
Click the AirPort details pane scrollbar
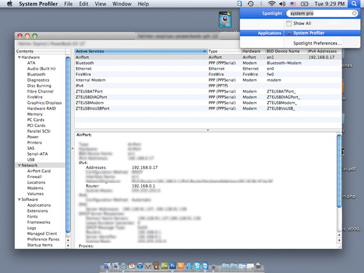(x=339, y=171)
